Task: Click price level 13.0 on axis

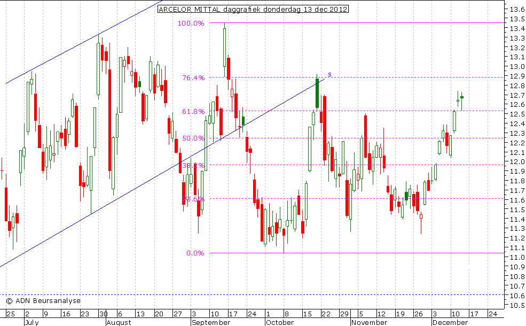Action: pyautogui.click(x=517, y=67)
